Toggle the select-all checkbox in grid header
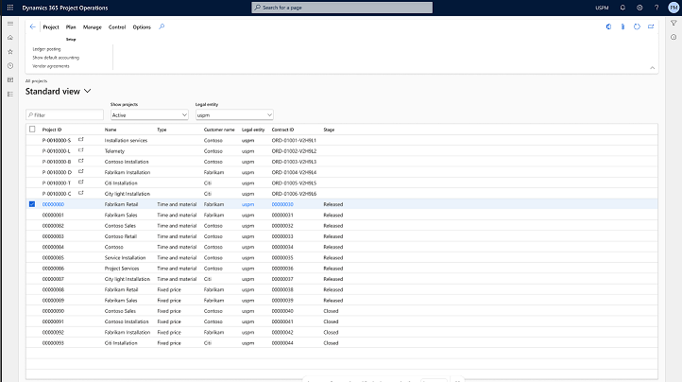The image size is (682, 382). tap(32, 129)
